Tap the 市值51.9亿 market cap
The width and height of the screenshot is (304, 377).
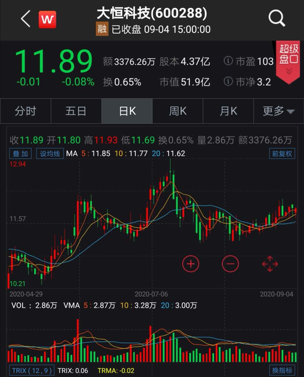point(185,82)
